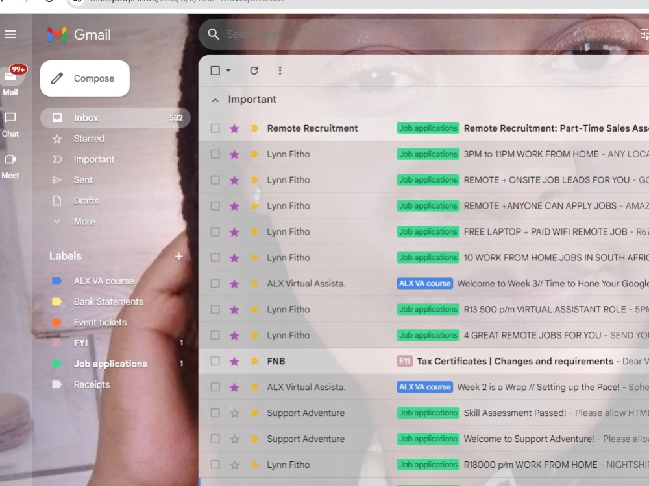
Task: Toggle importance marker on Skill Assessment email
Action: tap(254, 413)
